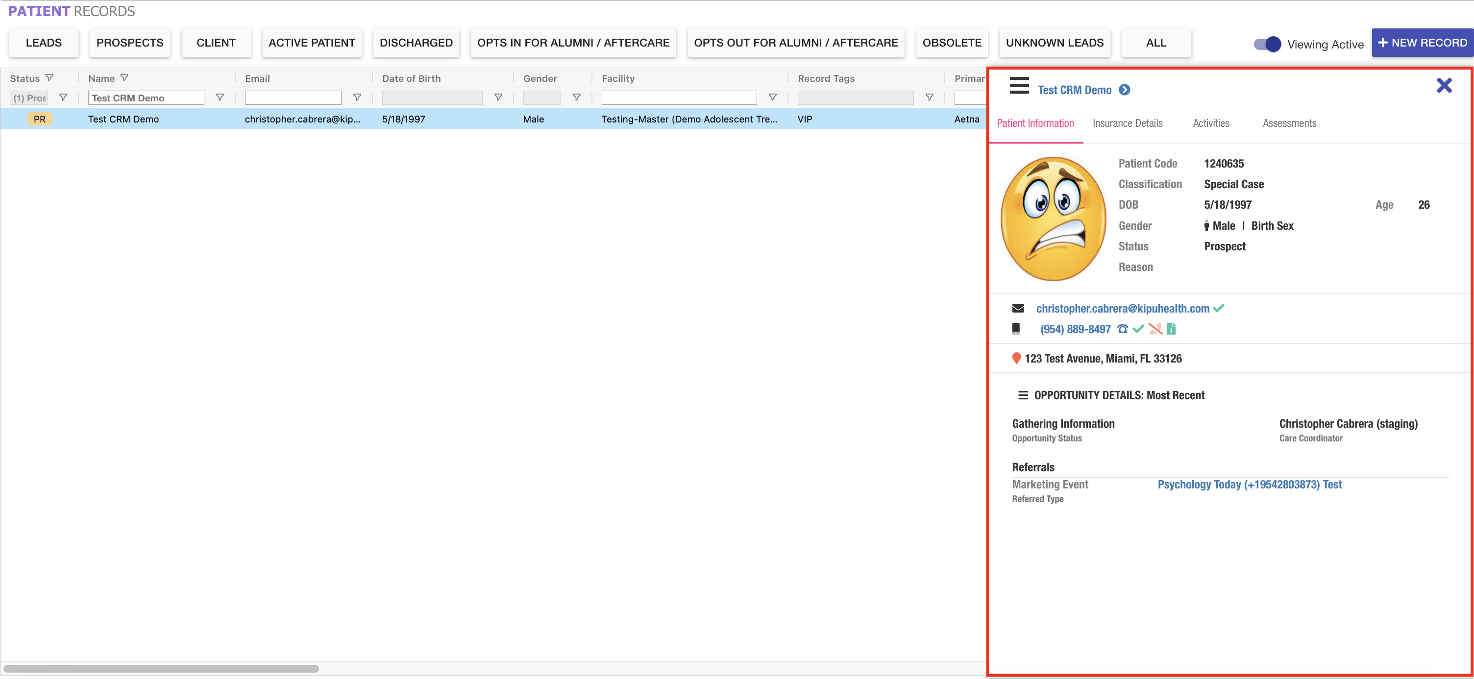The width and height of the screenshot is (1474, 679).
Task: Open the Activities tab
Action: (x=1211, y=123)
